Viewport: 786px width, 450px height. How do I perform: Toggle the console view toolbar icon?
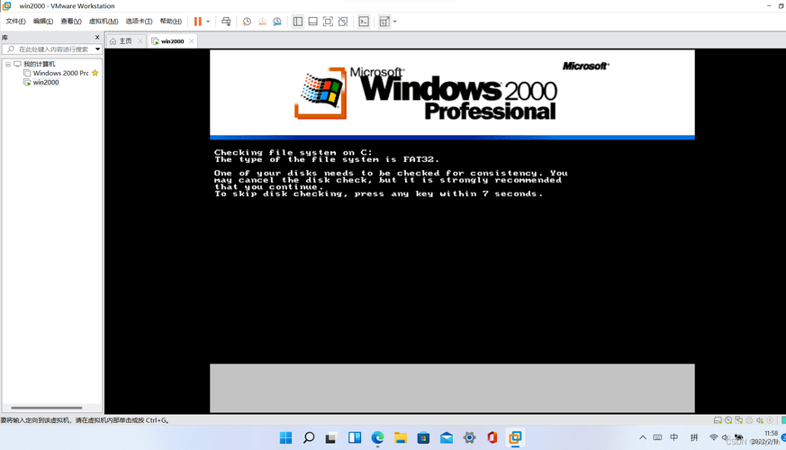(x=364, y=22)
